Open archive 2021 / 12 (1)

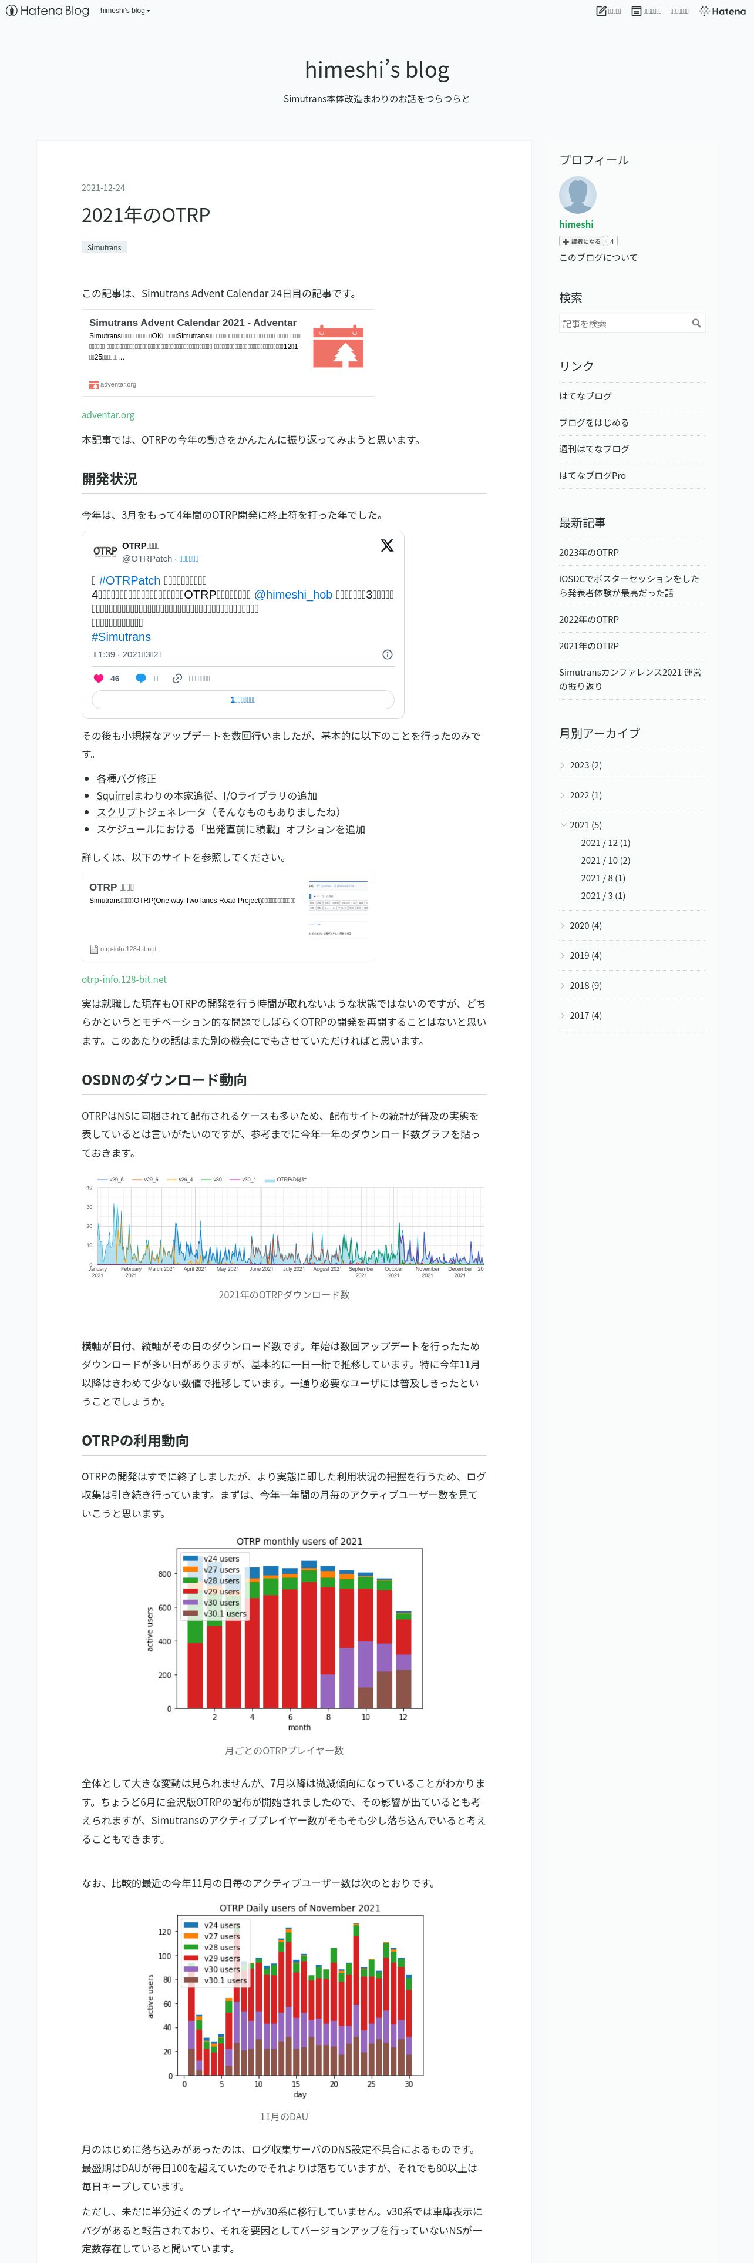coord(605,842)
